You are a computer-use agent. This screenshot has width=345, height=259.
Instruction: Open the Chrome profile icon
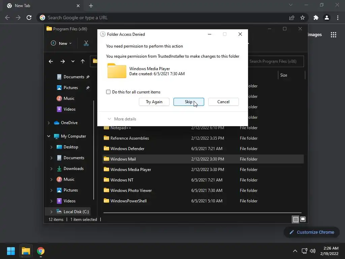327,18
